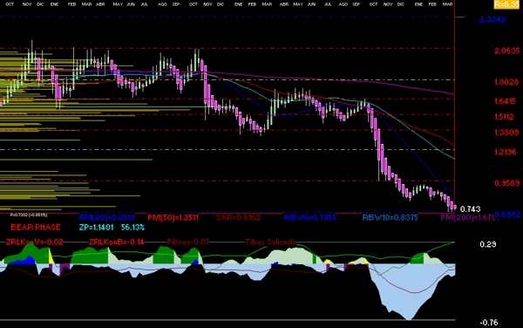The width and height of the screenshot is (523, 328).
Task: Click the 2.0635 resistance price level
Action: (506, 51)
